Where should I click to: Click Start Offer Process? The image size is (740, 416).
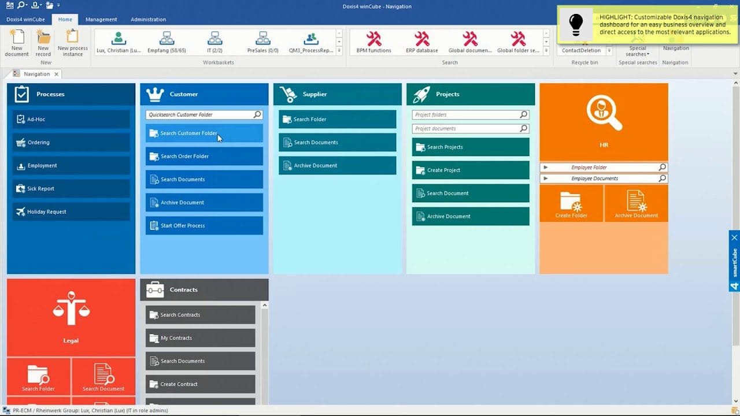click(x=204, y=225)
